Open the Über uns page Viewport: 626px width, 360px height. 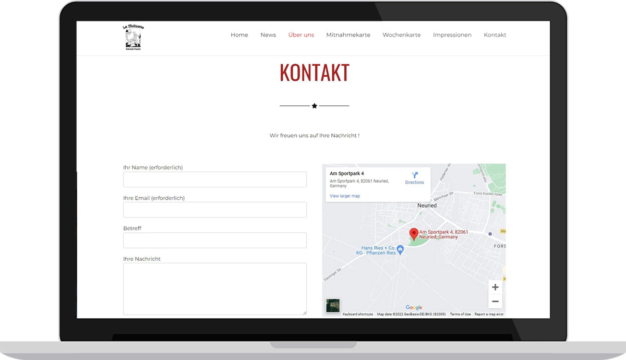pos(301,35)
